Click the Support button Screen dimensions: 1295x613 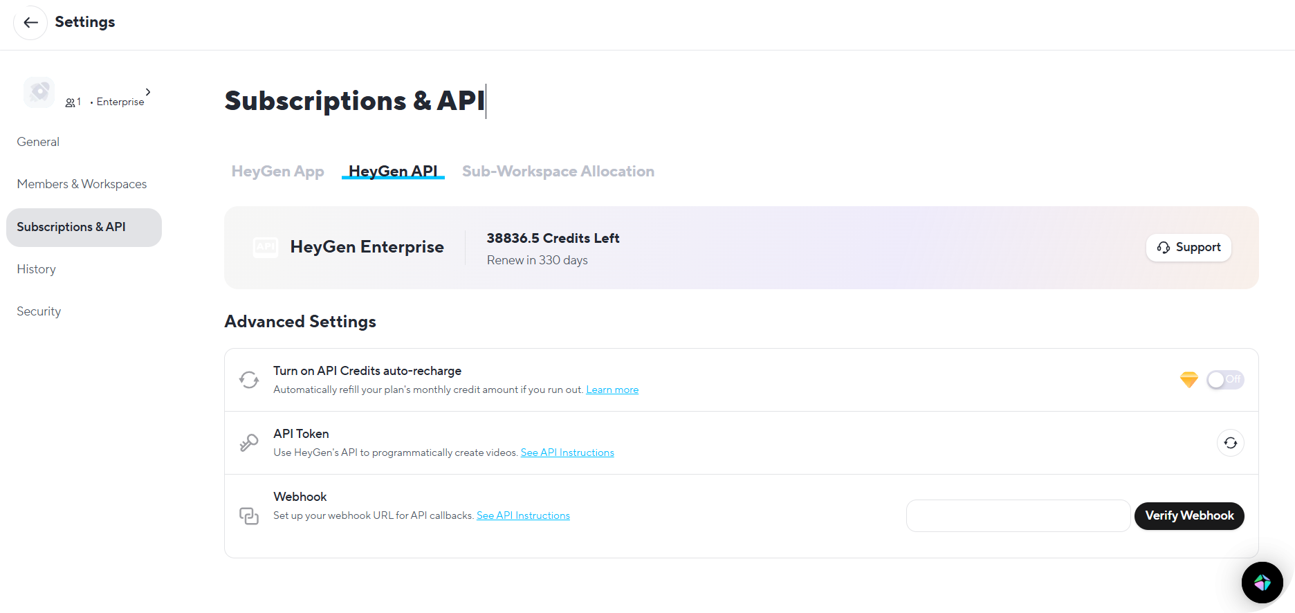click(1188, 248)
